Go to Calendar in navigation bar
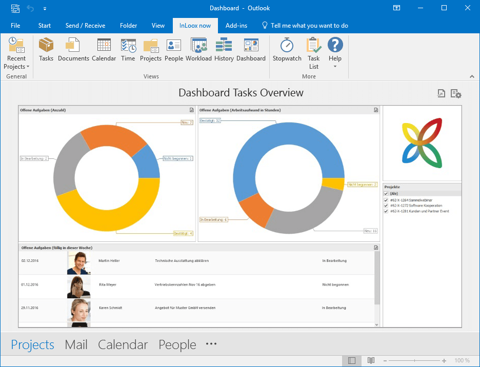 coord(123,344)
